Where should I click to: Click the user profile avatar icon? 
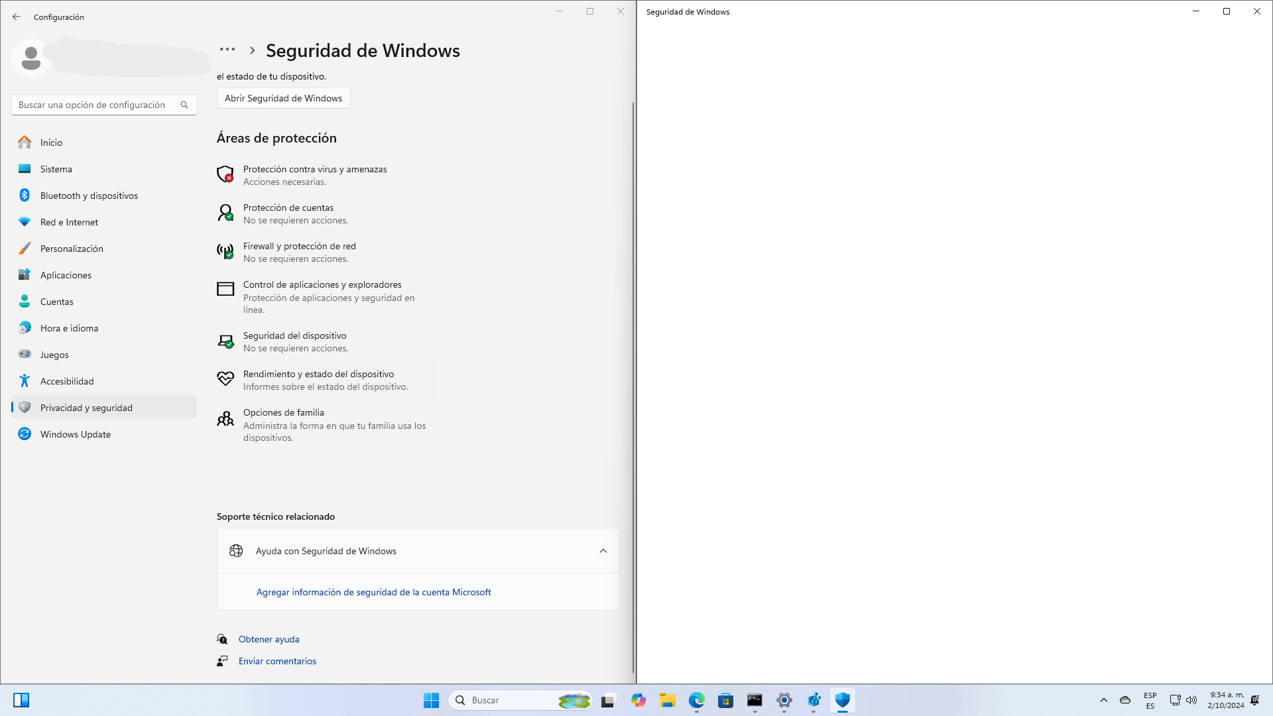coord(30,58)
